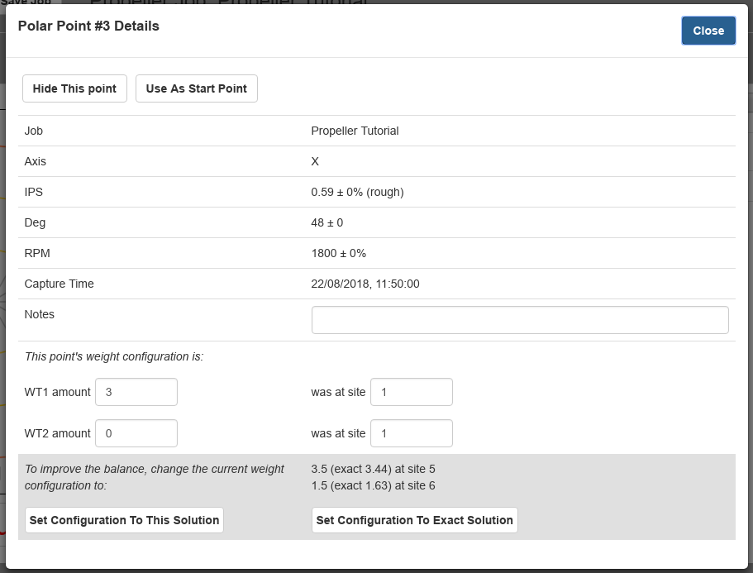Click the suggested 3.5 at site 5 text
This screenshot has width=753, height=573.
click(x=373, y=469)
